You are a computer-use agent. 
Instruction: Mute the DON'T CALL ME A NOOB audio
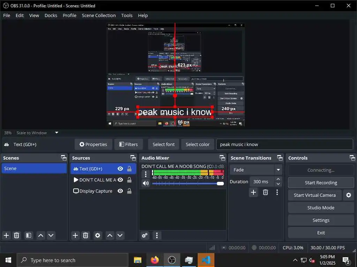pyautogui.click(x=146, y=183)
